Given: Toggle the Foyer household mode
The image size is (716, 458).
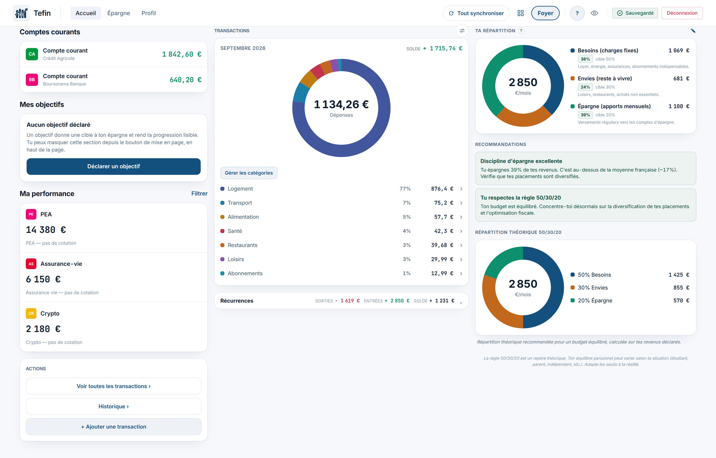Looking at the screenshot, I should [545, 13].
